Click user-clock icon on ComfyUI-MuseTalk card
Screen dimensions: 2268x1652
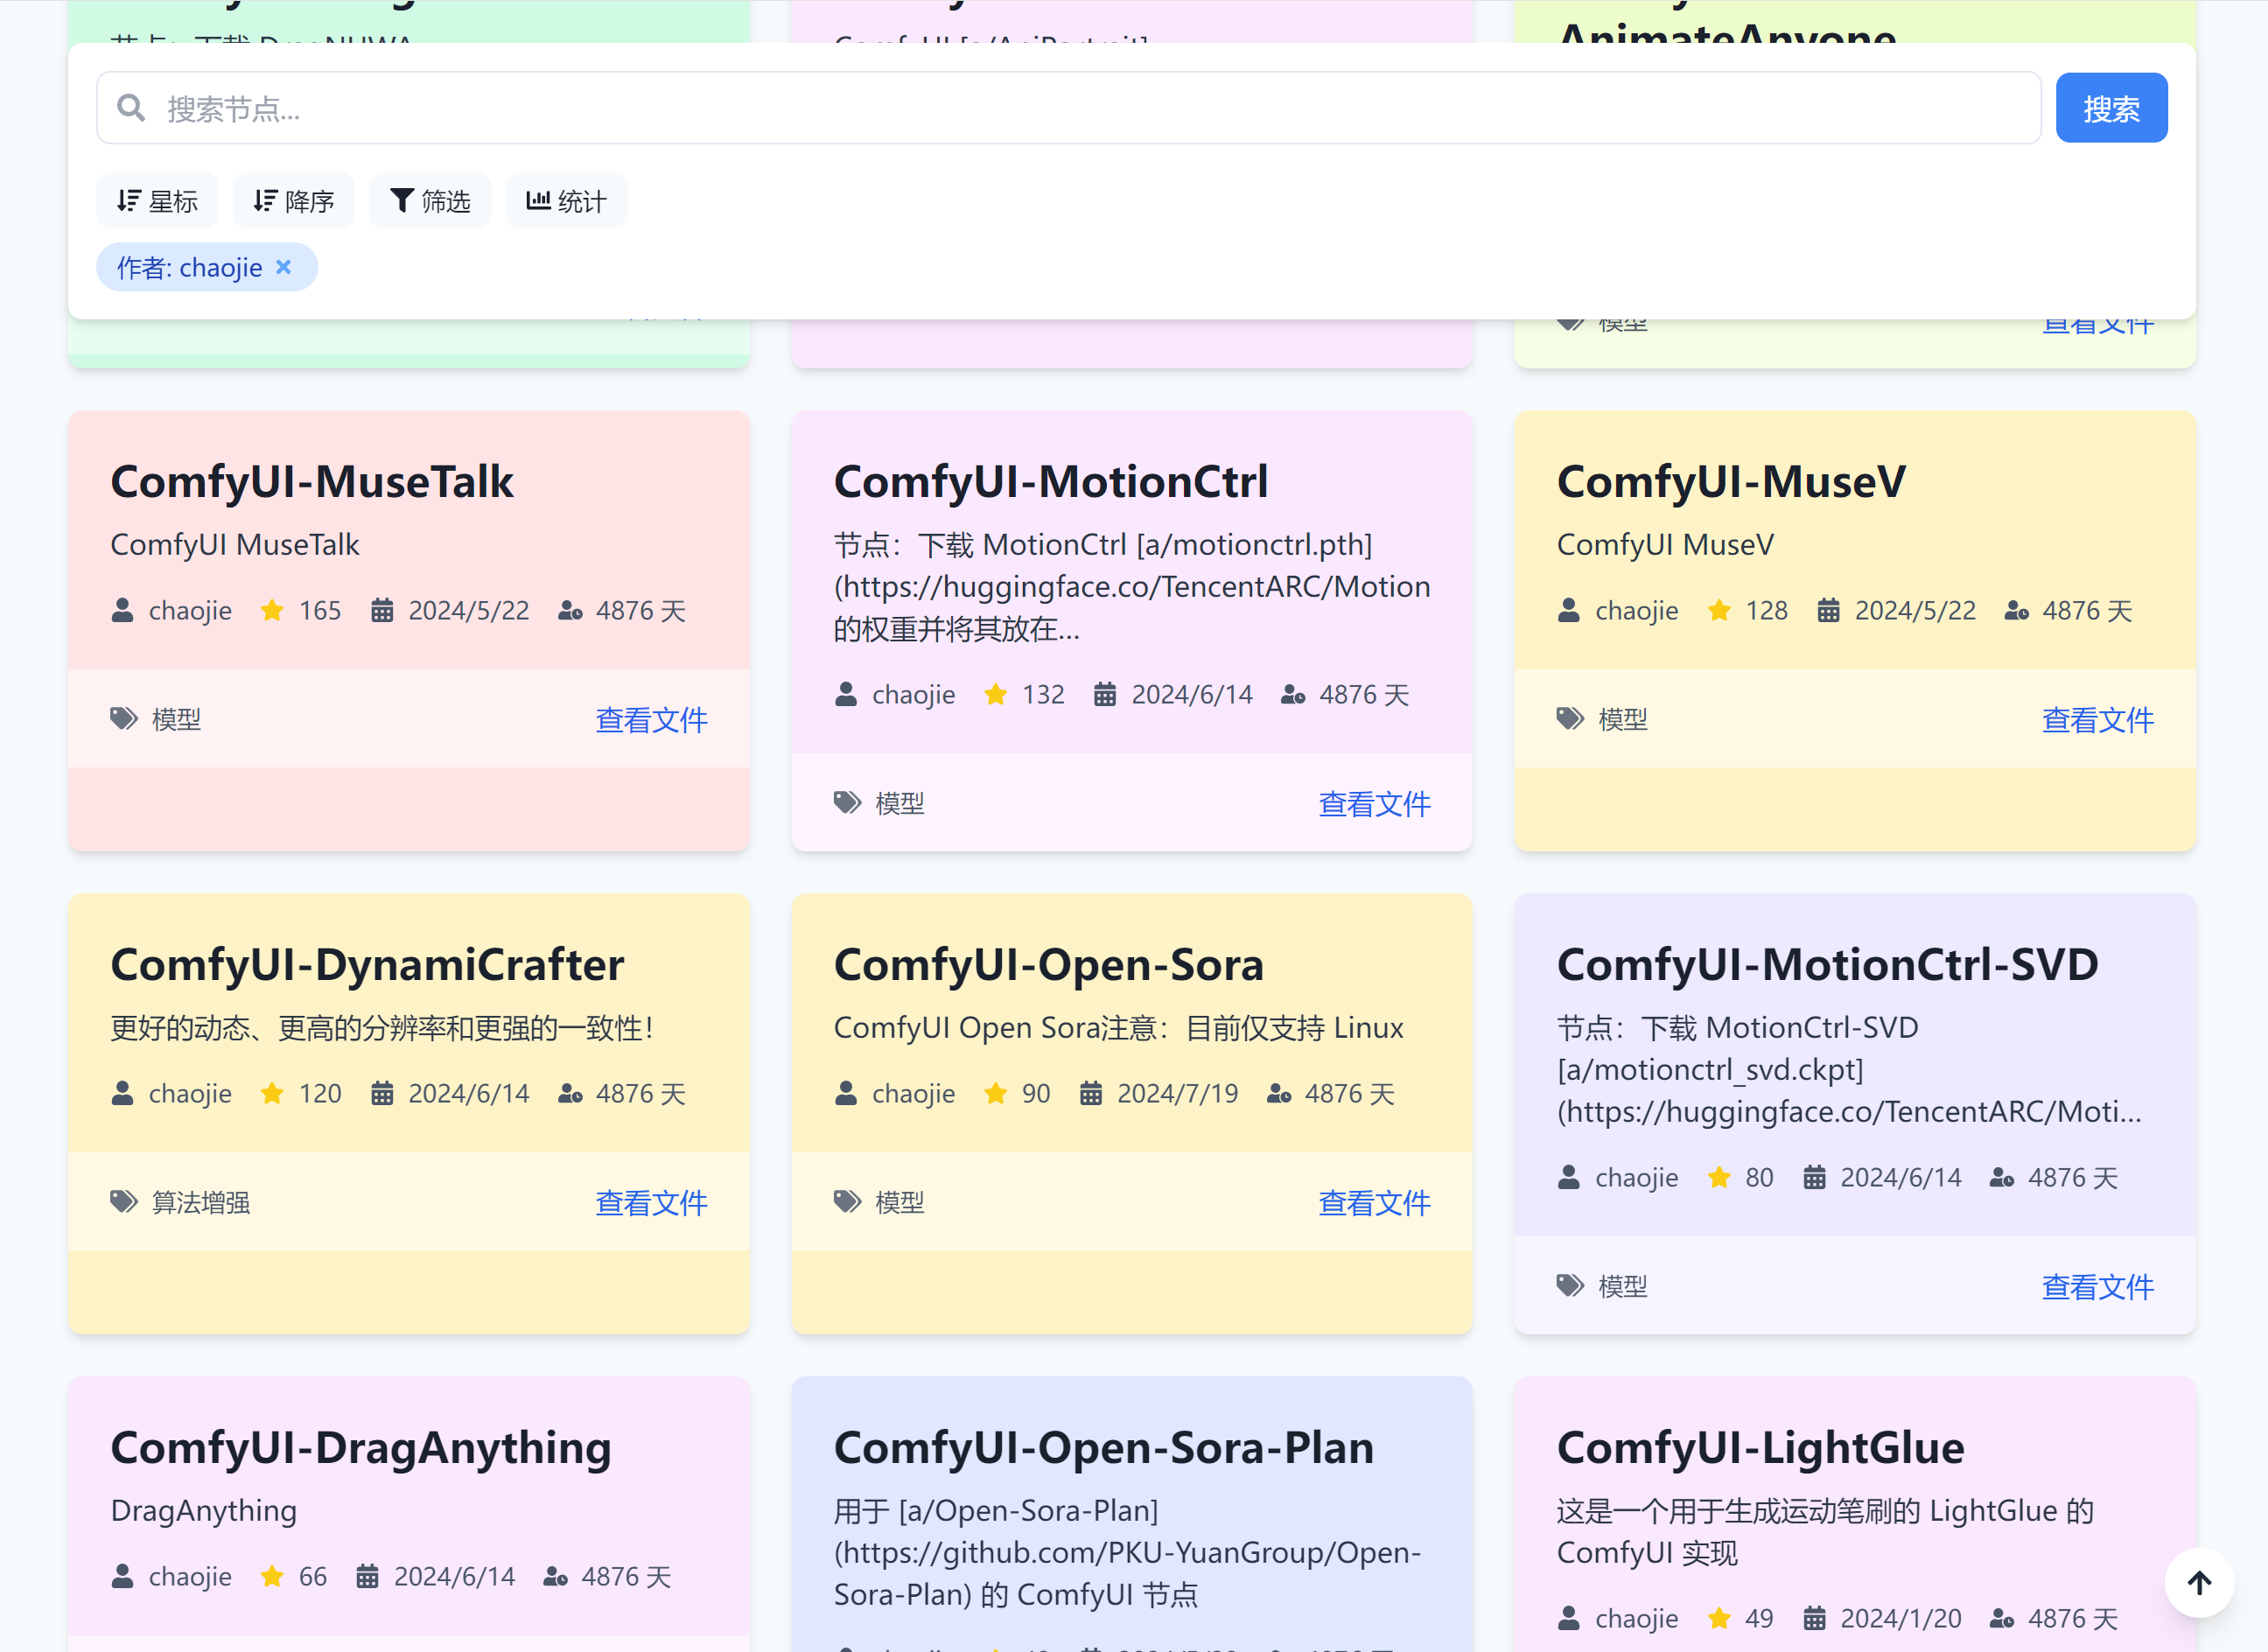570,610
